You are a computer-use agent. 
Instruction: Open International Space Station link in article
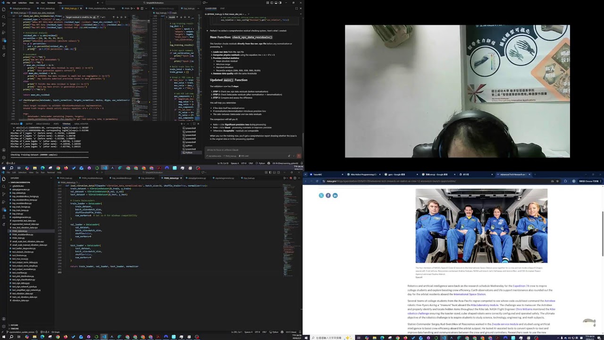point(470,294)
